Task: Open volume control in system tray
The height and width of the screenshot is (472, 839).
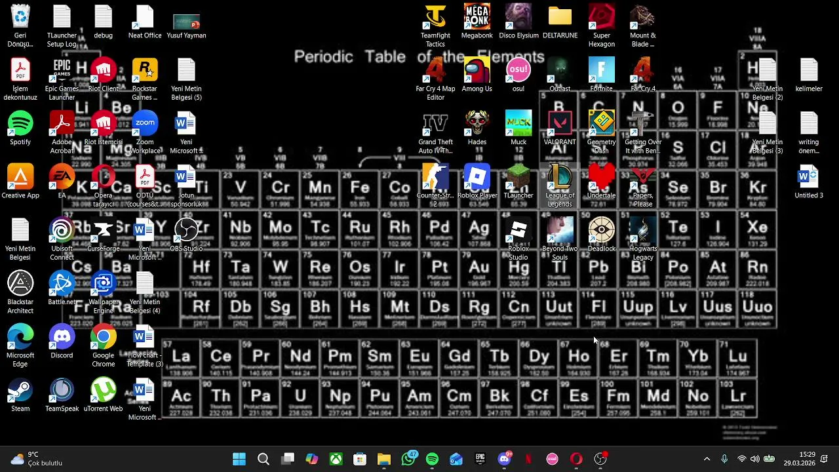Action: coord(755,459)
